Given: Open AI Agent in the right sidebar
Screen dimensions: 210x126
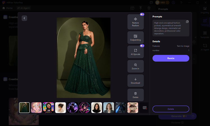Looking at the screenshot, I should tap(205, 47).
